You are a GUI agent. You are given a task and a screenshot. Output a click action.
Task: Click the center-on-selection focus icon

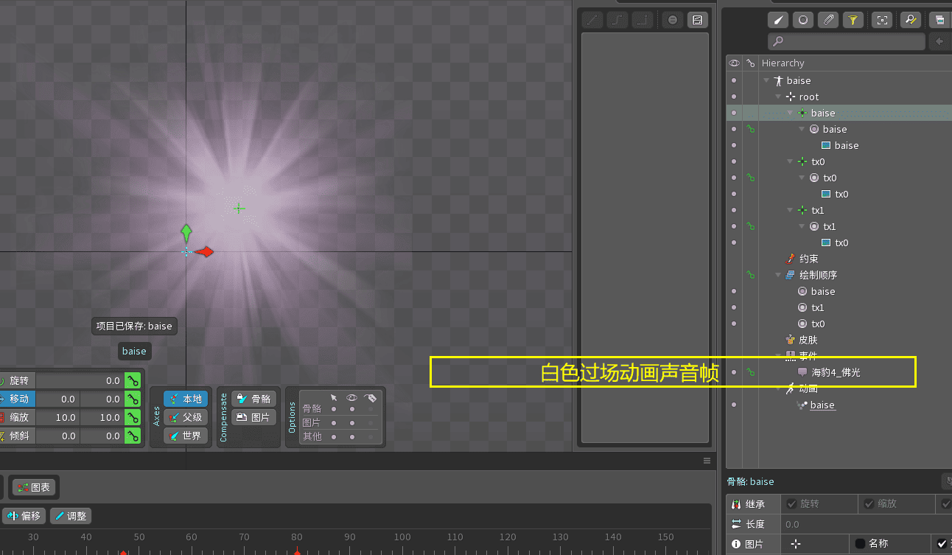point(882,21)
